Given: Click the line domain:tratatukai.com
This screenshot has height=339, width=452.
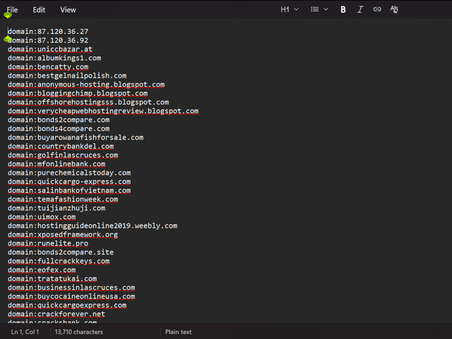Looking at the screenshot, I should [x=52, y=279].
